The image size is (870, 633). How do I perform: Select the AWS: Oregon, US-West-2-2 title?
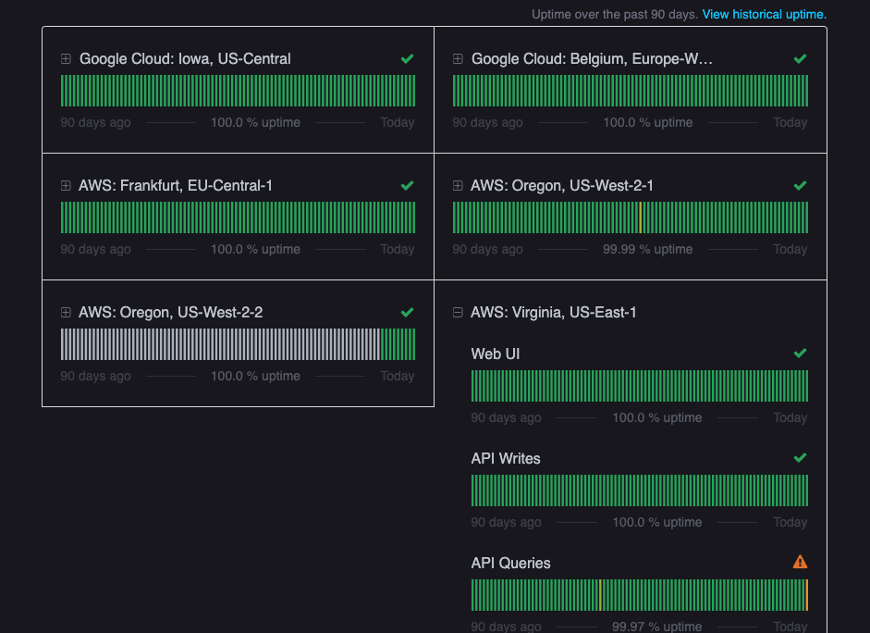click(x=170, y=313)
